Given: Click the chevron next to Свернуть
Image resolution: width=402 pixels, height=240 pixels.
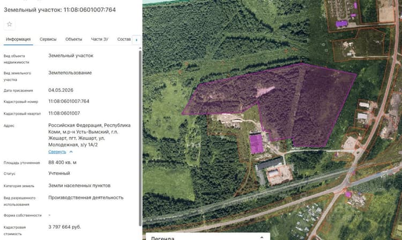Looking at the screenshot, I should [71, 152].
